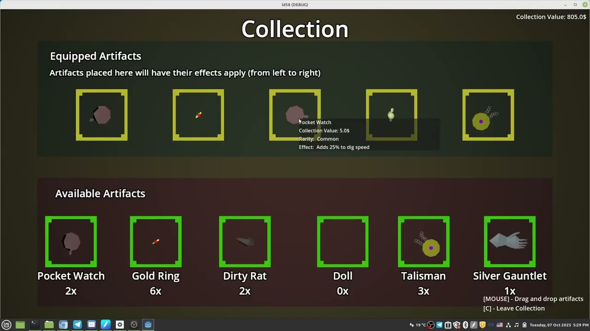
Task: Select the Pocket Watch in the leftmost equipped slot
Action: point(102,115)
